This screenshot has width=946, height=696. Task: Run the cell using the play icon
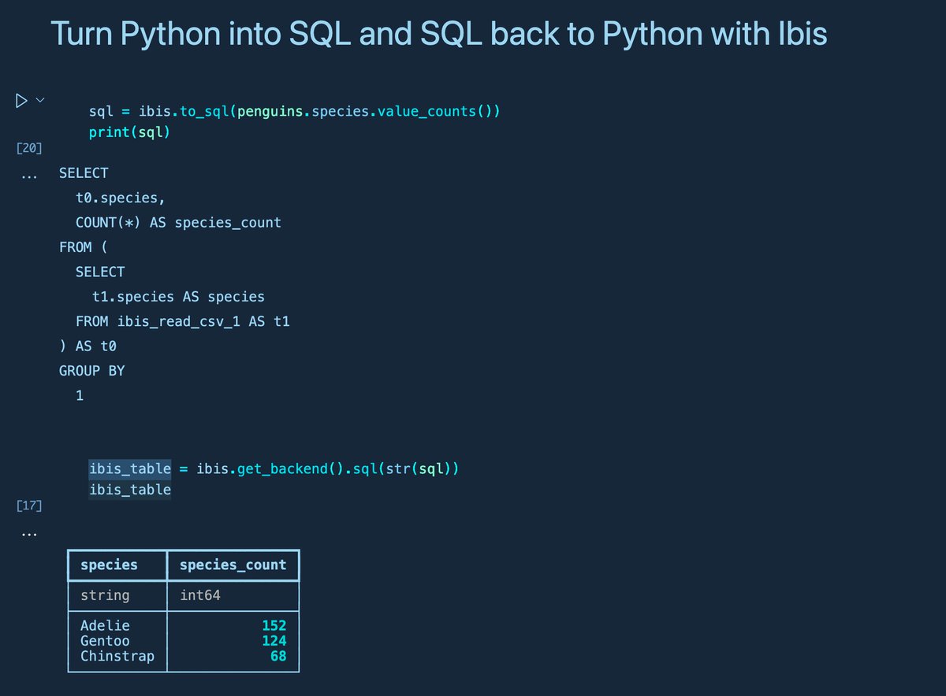point(20,100)
